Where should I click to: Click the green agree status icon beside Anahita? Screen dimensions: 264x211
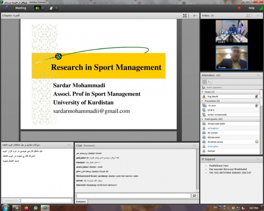[x=257, y=142]
